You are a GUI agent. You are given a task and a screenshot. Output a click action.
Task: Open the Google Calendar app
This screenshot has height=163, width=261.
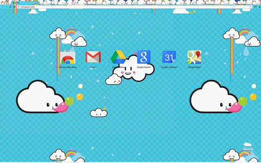coord(169,57)
